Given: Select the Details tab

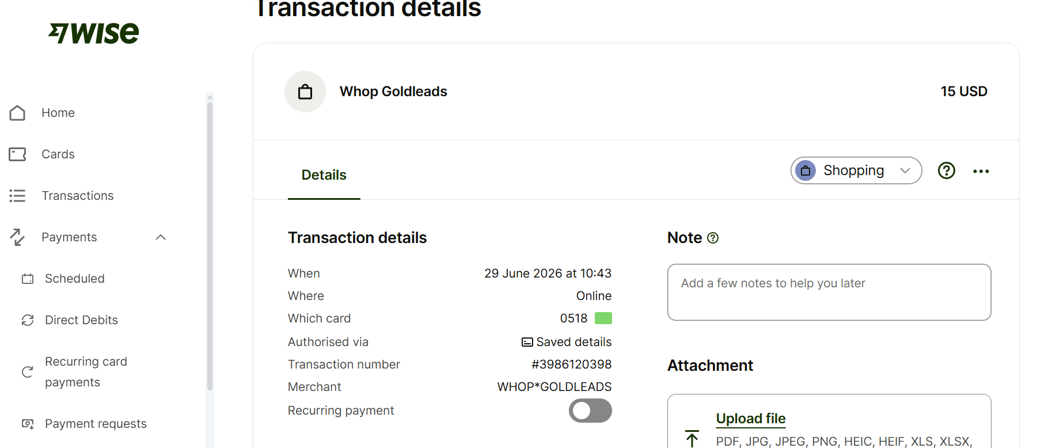Looking at the screenshot, I should tap(324, 175).
